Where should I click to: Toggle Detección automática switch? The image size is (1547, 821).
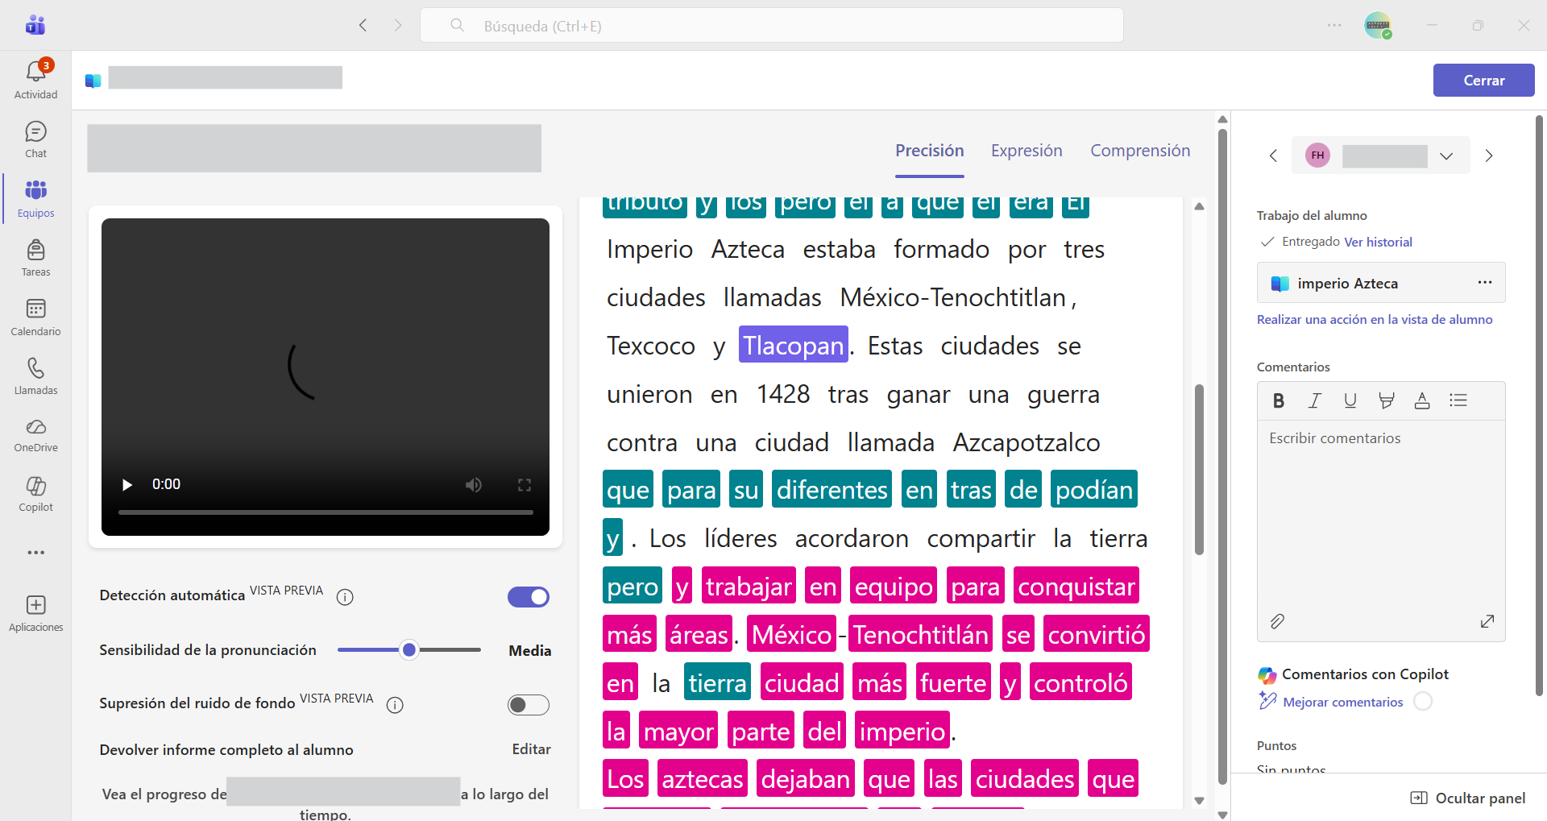529,597
